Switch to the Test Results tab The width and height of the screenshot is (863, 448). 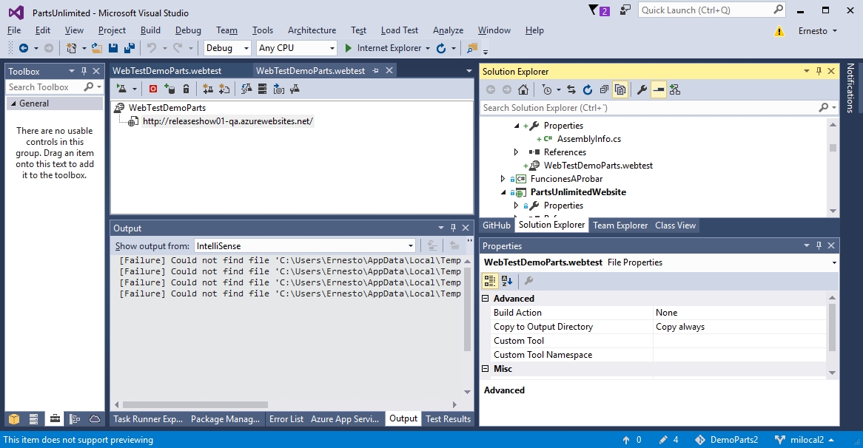click(448, 419)
